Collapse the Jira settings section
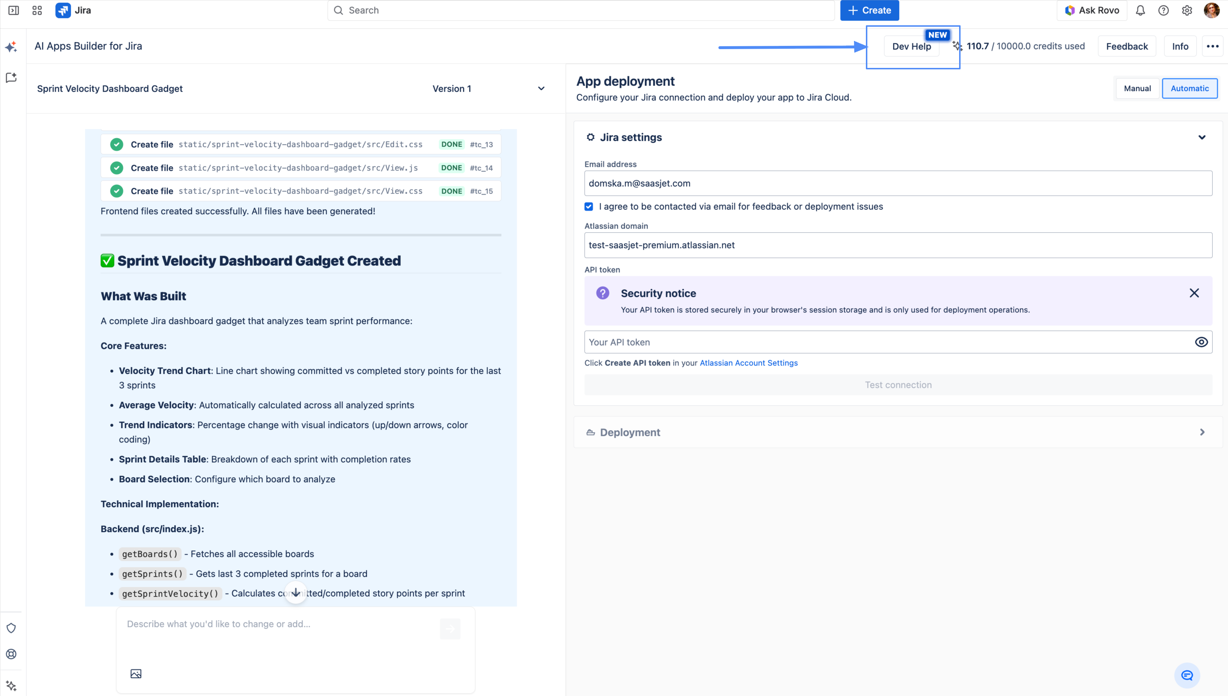1228x696 pixels. (1202, 138)
